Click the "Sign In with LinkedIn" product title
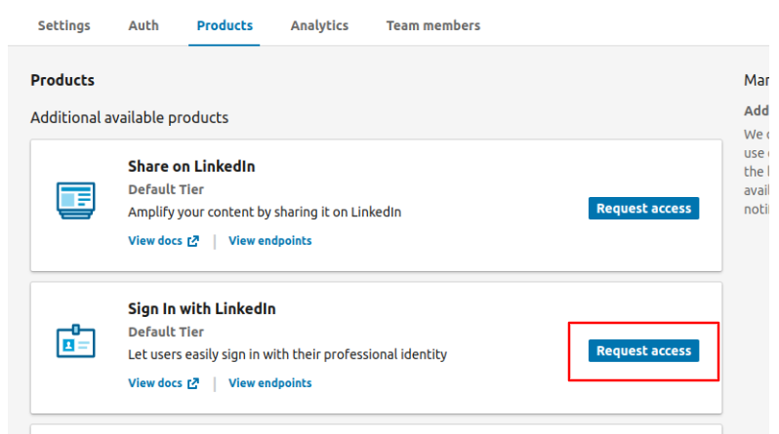 [202, 309]
